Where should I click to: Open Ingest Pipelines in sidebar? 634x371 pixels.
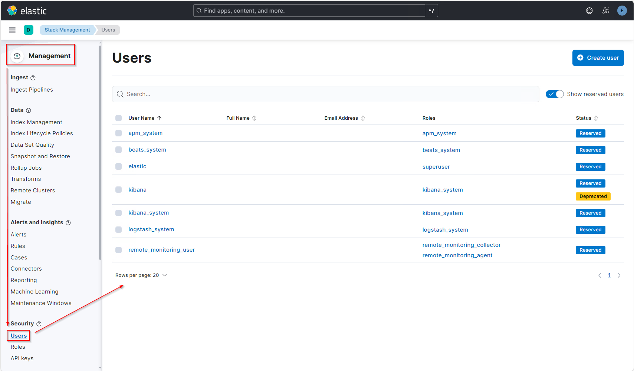click(32, 90)
